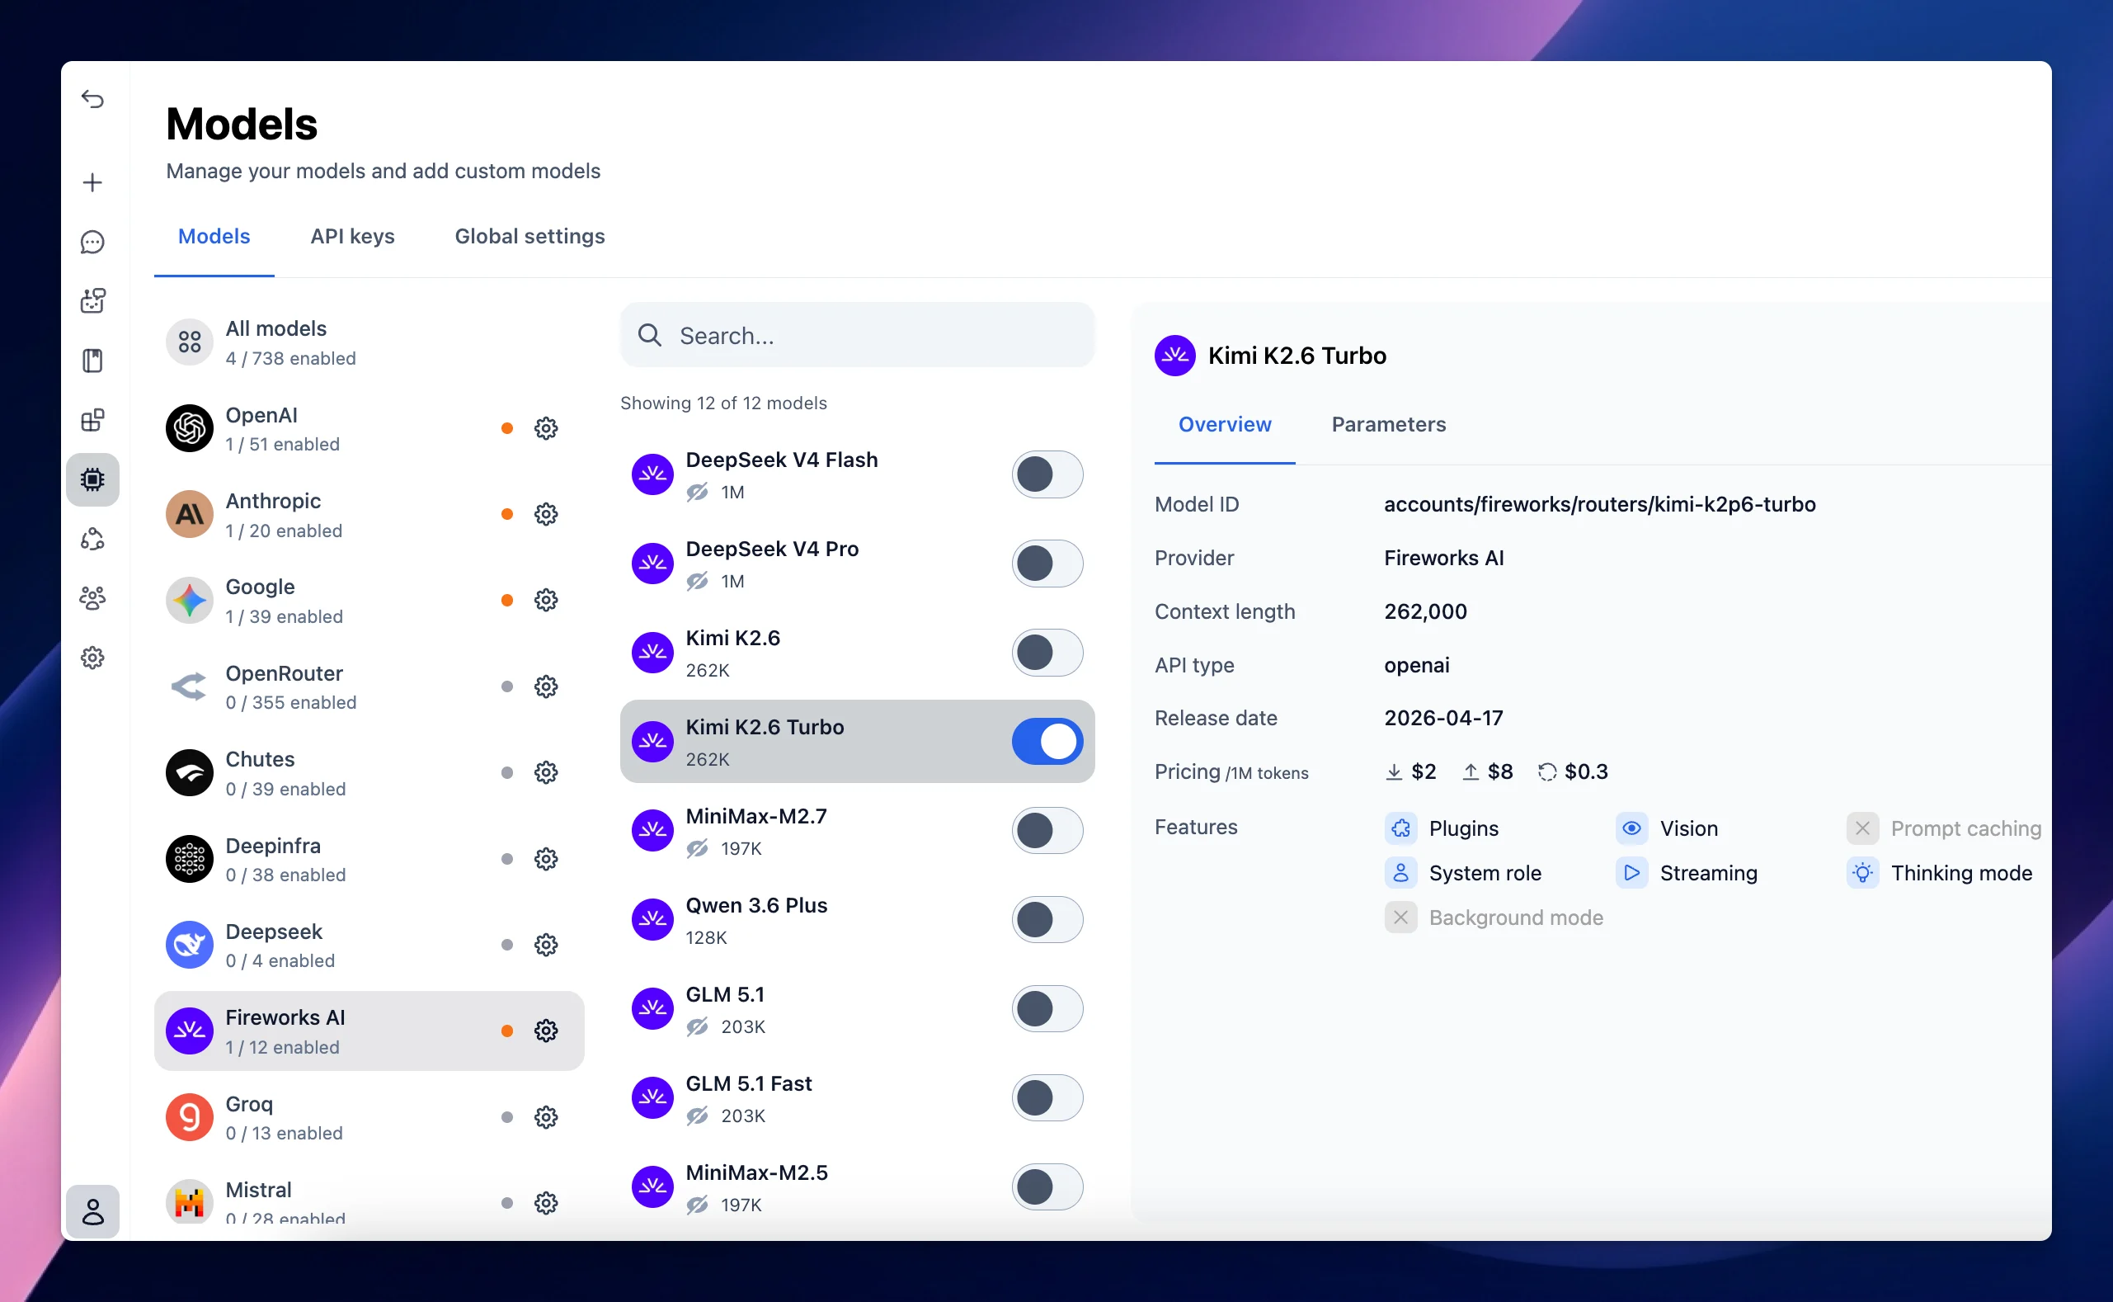Click the Plugins feature icon

pyautogui.click(x=1400, y=828)
